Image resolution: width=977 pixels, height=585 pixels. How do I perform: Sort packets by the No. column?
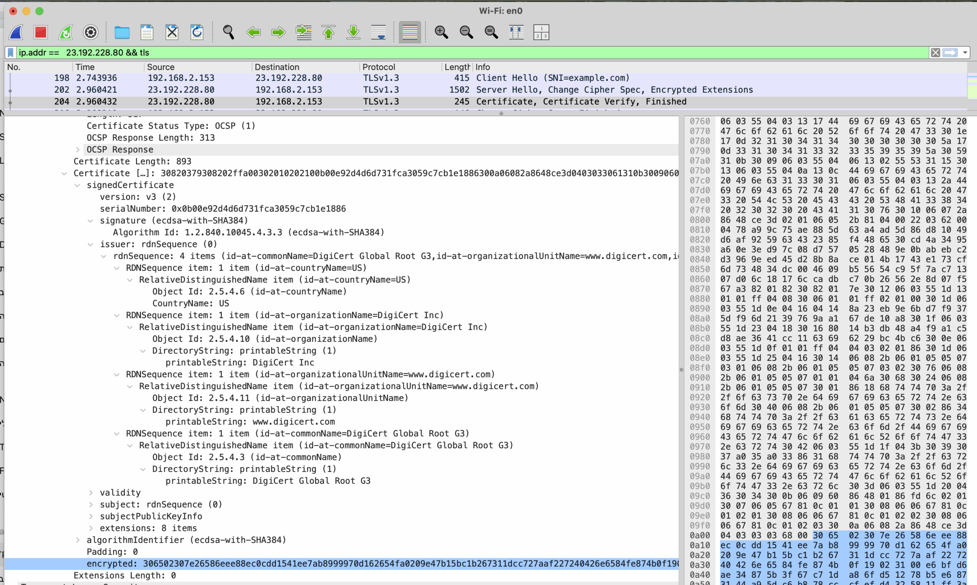(x=39, y=67)
